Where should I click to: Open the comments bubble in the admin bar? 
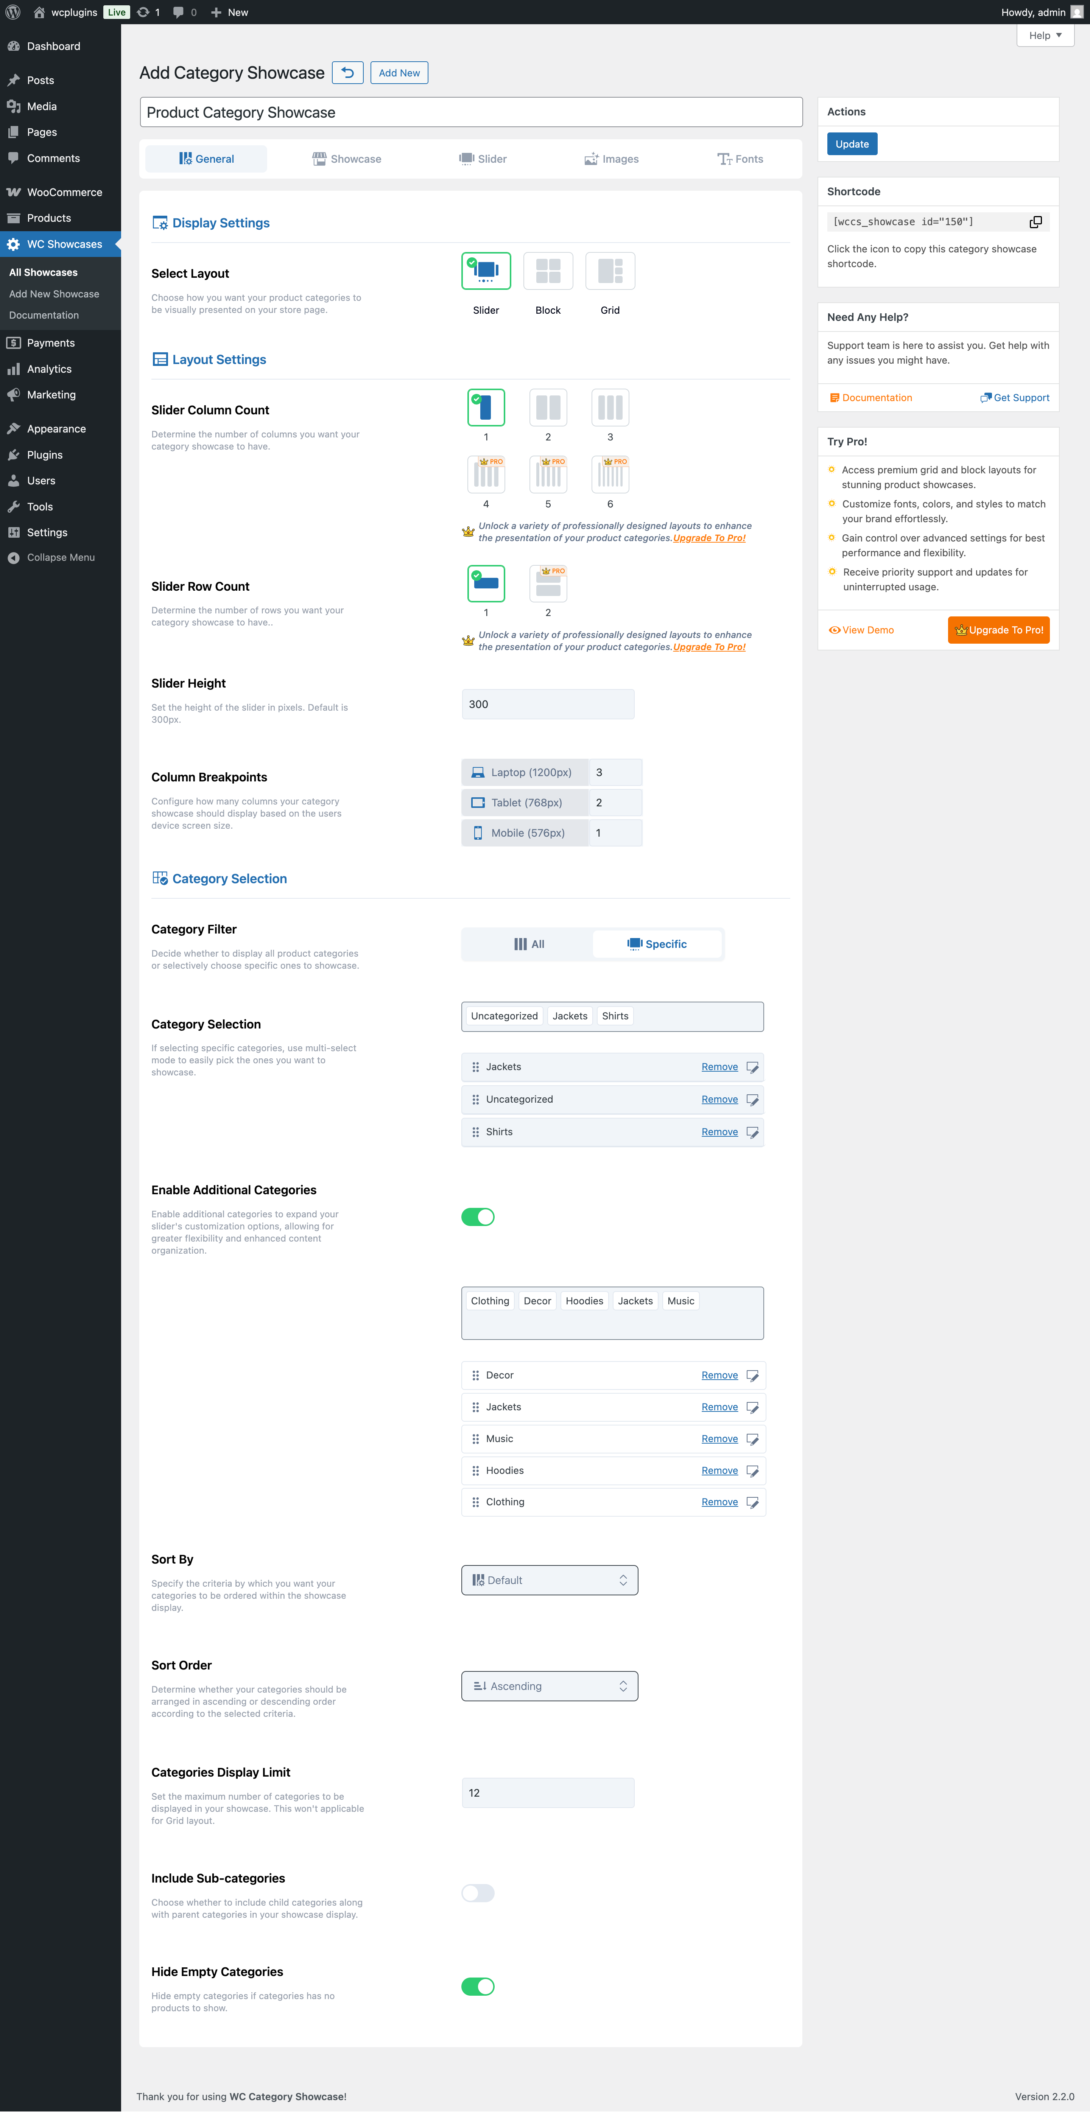click(x=178, y=12)
